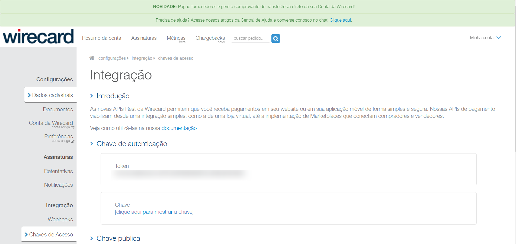Click the Chave label
516x244 pixels.
pyautogui.click(x=122, y=205)
